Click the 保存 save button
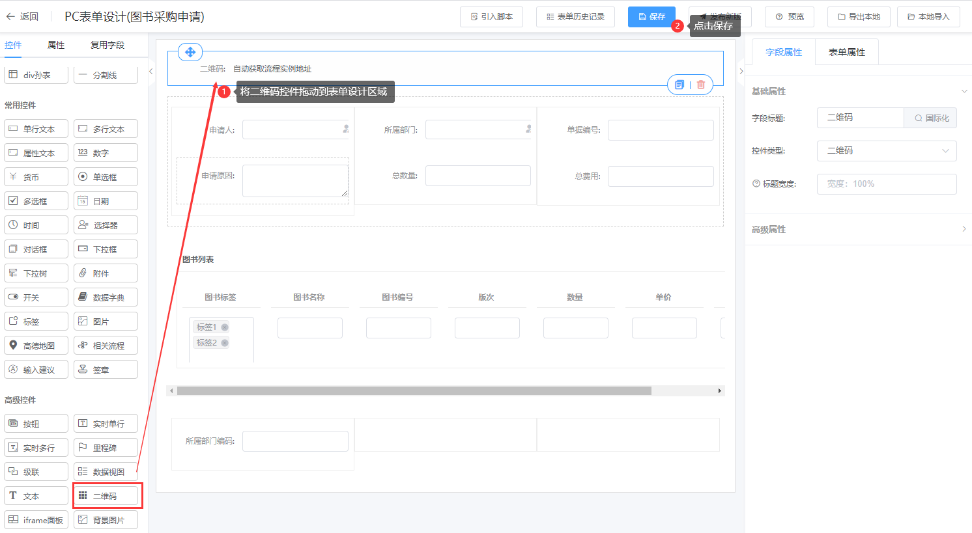The height and width of the screenshot is (533, 972). (651, 17)
